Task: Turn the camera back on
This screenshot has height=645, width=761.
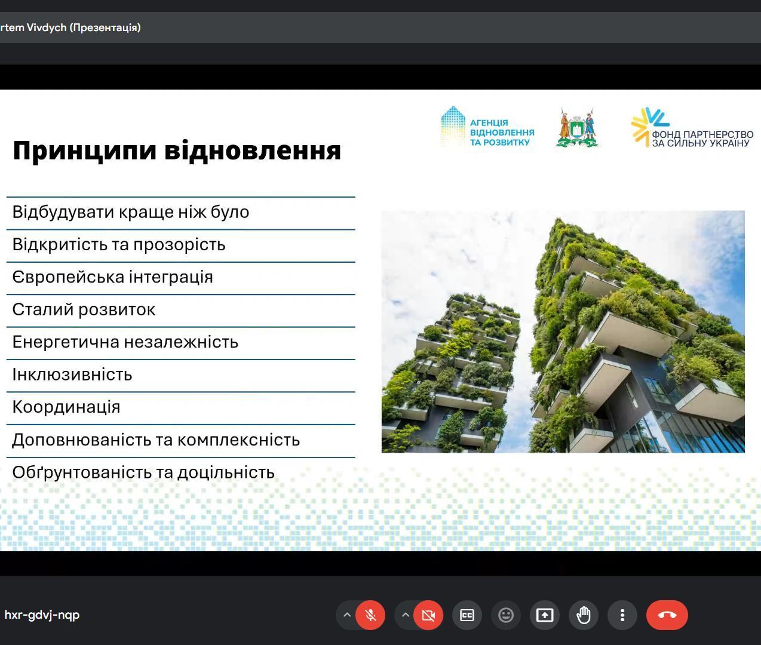Action: tap(428, 615)
